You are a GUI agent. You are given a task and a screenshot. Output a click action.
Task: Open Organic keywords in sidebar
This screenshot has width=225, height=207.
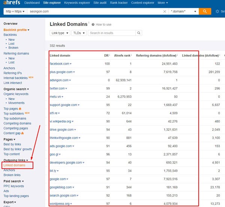pyautogui.click(x=16, y=94)
